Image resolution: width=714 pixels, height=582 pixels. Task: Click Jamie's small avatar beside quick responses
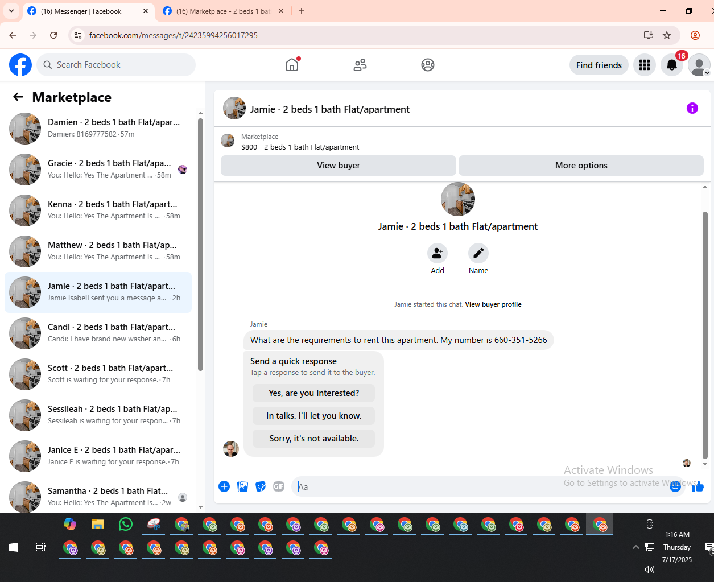click(231, 449)
